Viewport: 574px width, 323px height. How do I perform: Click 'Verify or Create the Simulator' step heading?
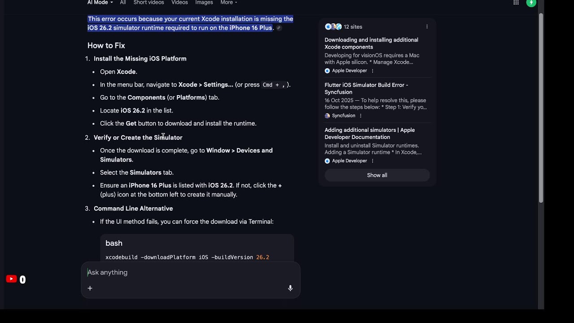[x=138, y=138]
